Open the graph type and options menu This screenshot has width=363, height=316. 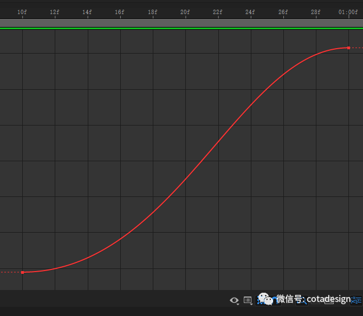click(248, 300)
